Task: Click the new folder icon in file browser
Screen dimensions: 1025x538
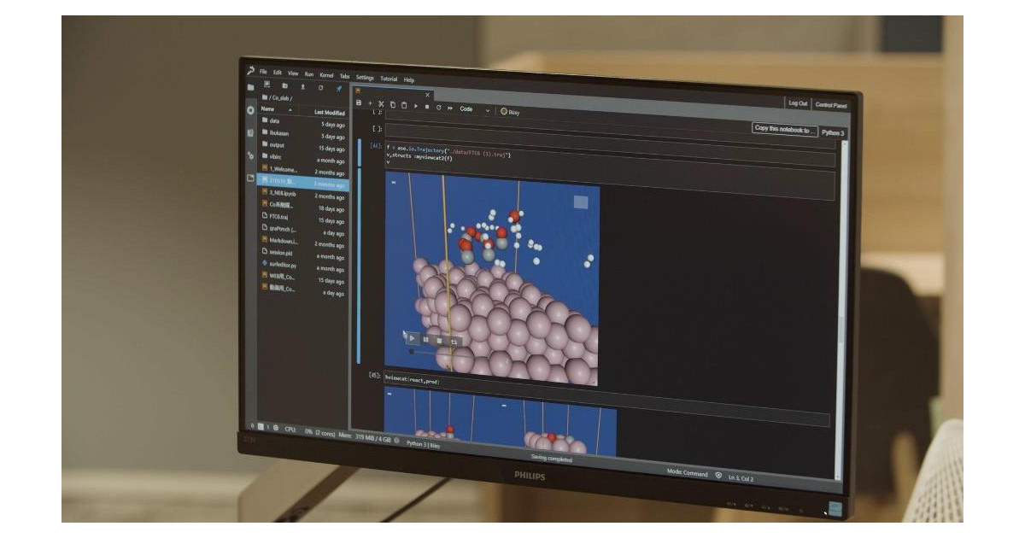Action: (284, 85)
